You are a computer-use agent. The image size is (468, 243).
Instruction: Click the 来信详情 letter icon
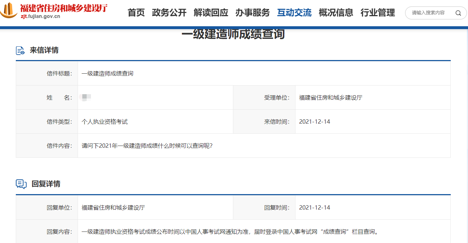pos(20,50)
